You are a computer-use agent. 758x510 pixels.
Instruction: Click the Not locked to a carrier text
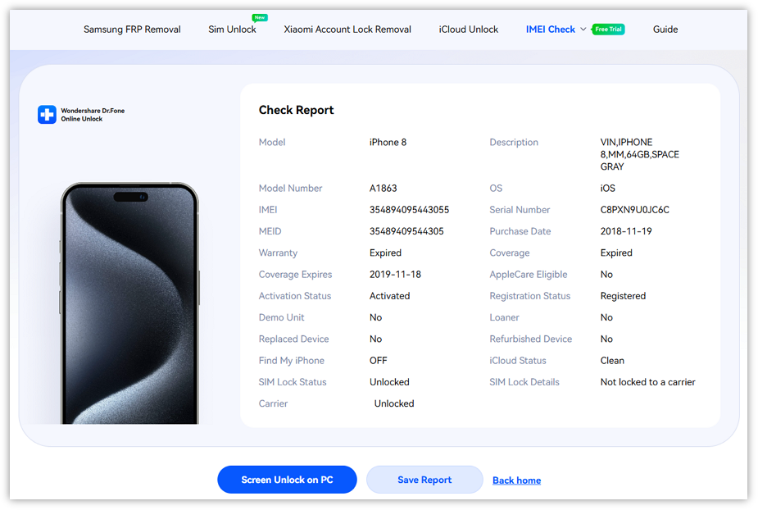[x=647, y=382]
